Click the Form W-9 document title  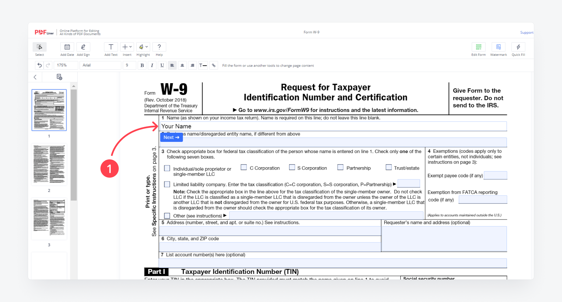pyautogui.click(x=312, y=32)
